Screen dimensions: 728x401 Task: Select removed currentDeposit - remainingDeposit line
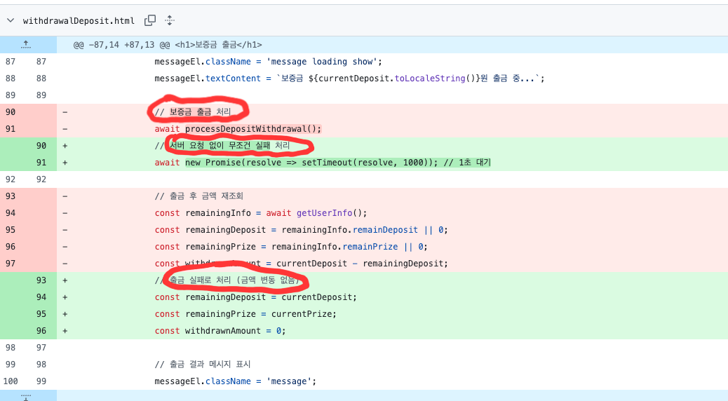click(302, 264)
